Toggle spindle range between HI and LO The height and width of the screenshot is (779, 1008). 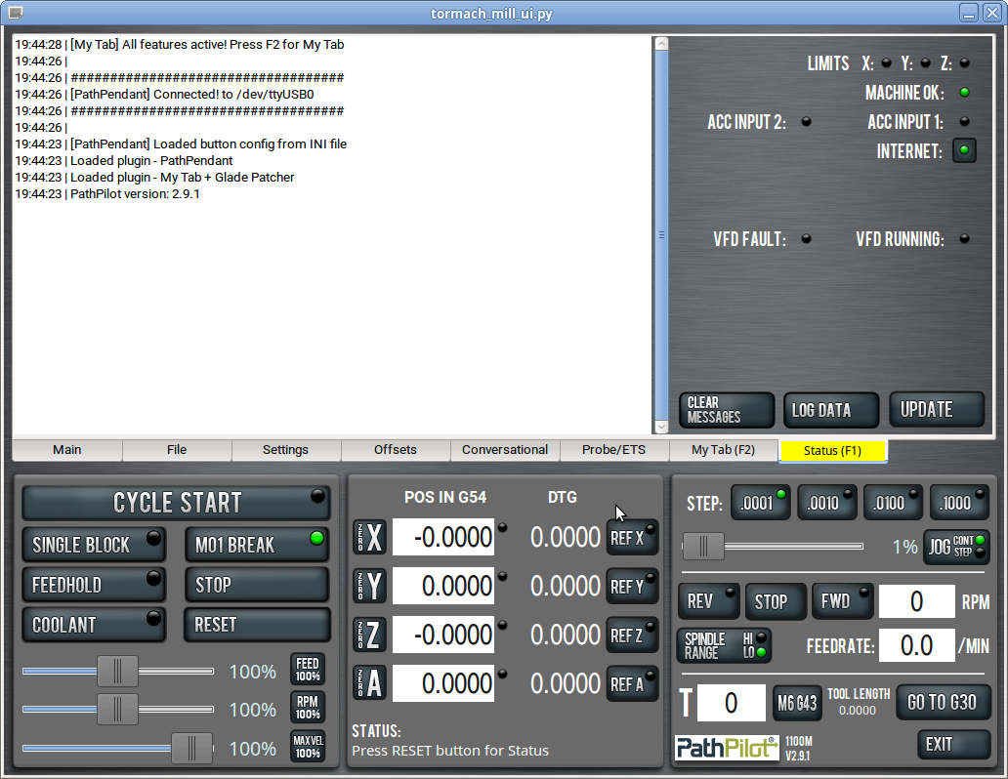coord(723,645)
